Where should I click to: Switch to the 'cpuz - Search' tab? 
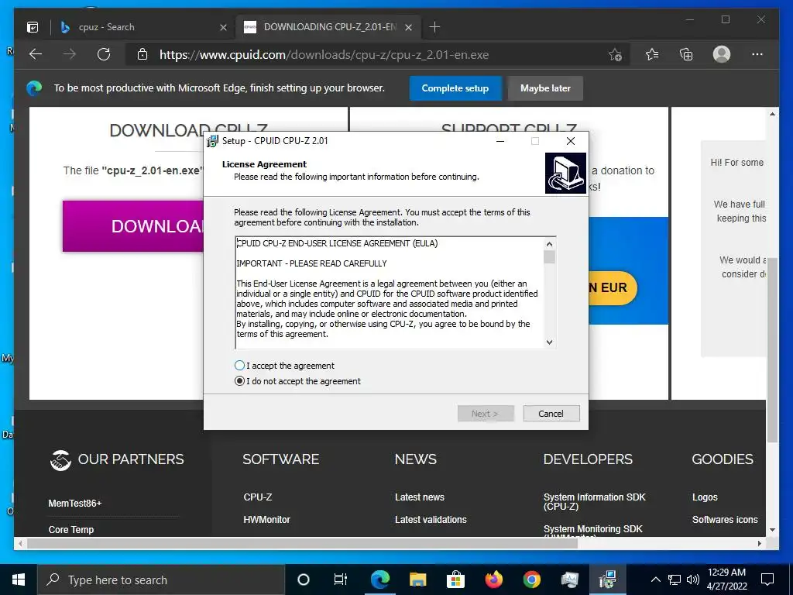[142, 27]
